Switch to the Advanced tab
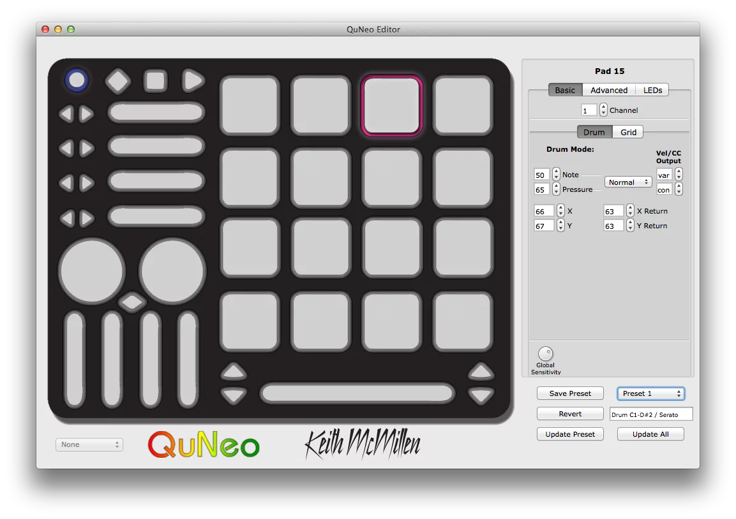736x519 pixels. pos(609,90)
